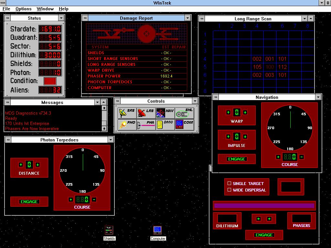Increase Warp speed with the up arrow
The width and height of the screenshot is (331, 248).
(228, 112)
